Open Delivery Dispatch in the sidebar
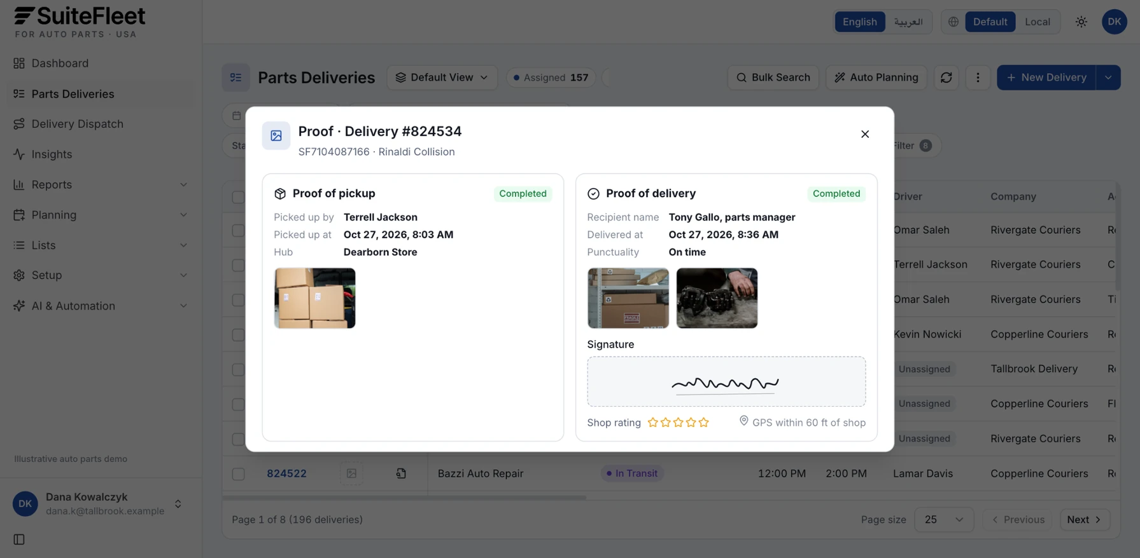Image resolution: width=1140 pixels, height=558 pixels. (101, 124)
